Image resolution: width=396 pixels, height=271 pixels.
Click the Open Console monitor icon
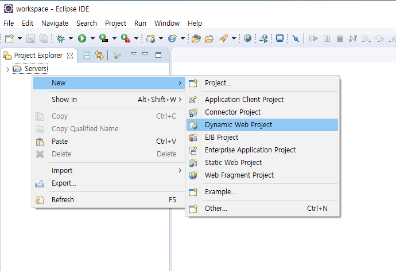point(279,38)
